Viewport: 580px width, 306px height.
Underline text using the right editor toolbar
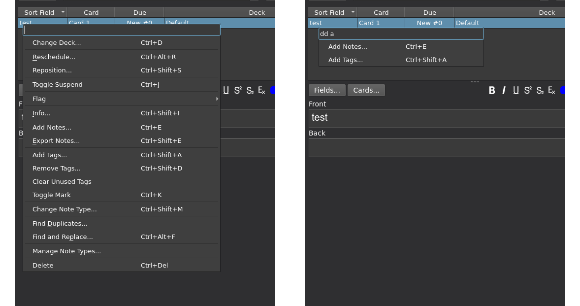pyautogui.click(x=516, y=90)
